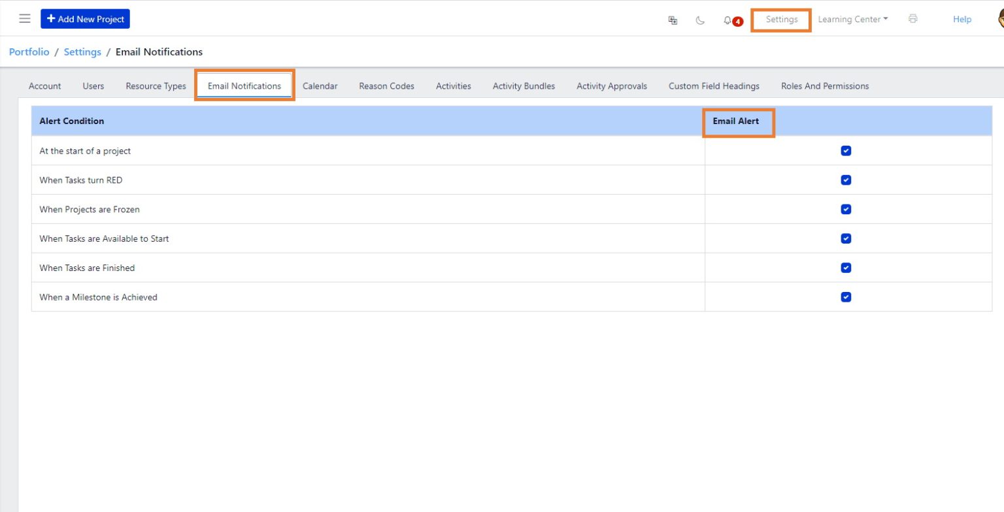The height and width of the screenshot is (512, 1004).
Task: Open the Activity Approvals tab
Action: coord(612,86)
